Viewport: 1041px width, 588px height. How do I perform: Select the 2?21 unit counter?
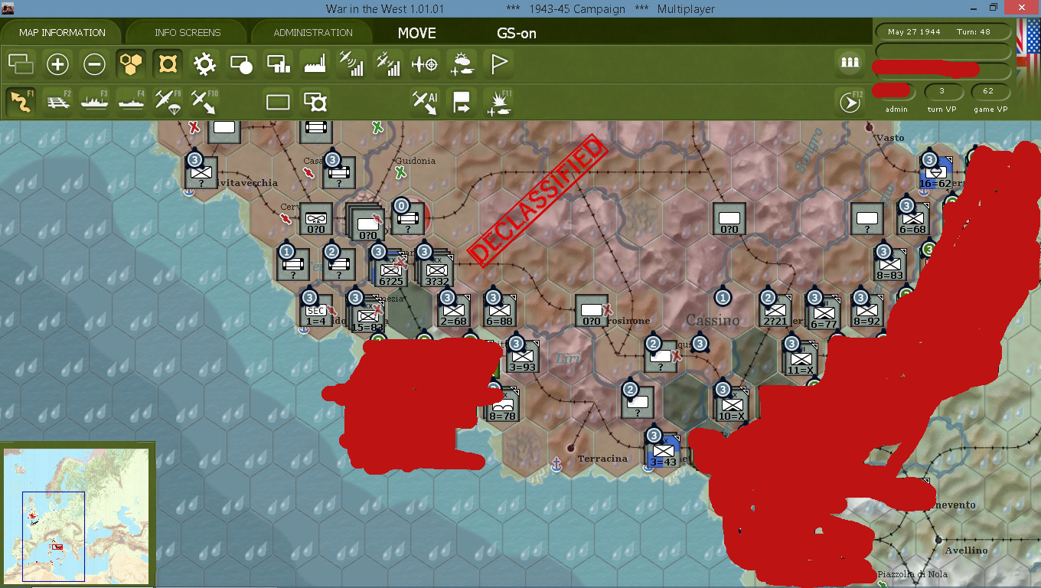coord(775,311)
